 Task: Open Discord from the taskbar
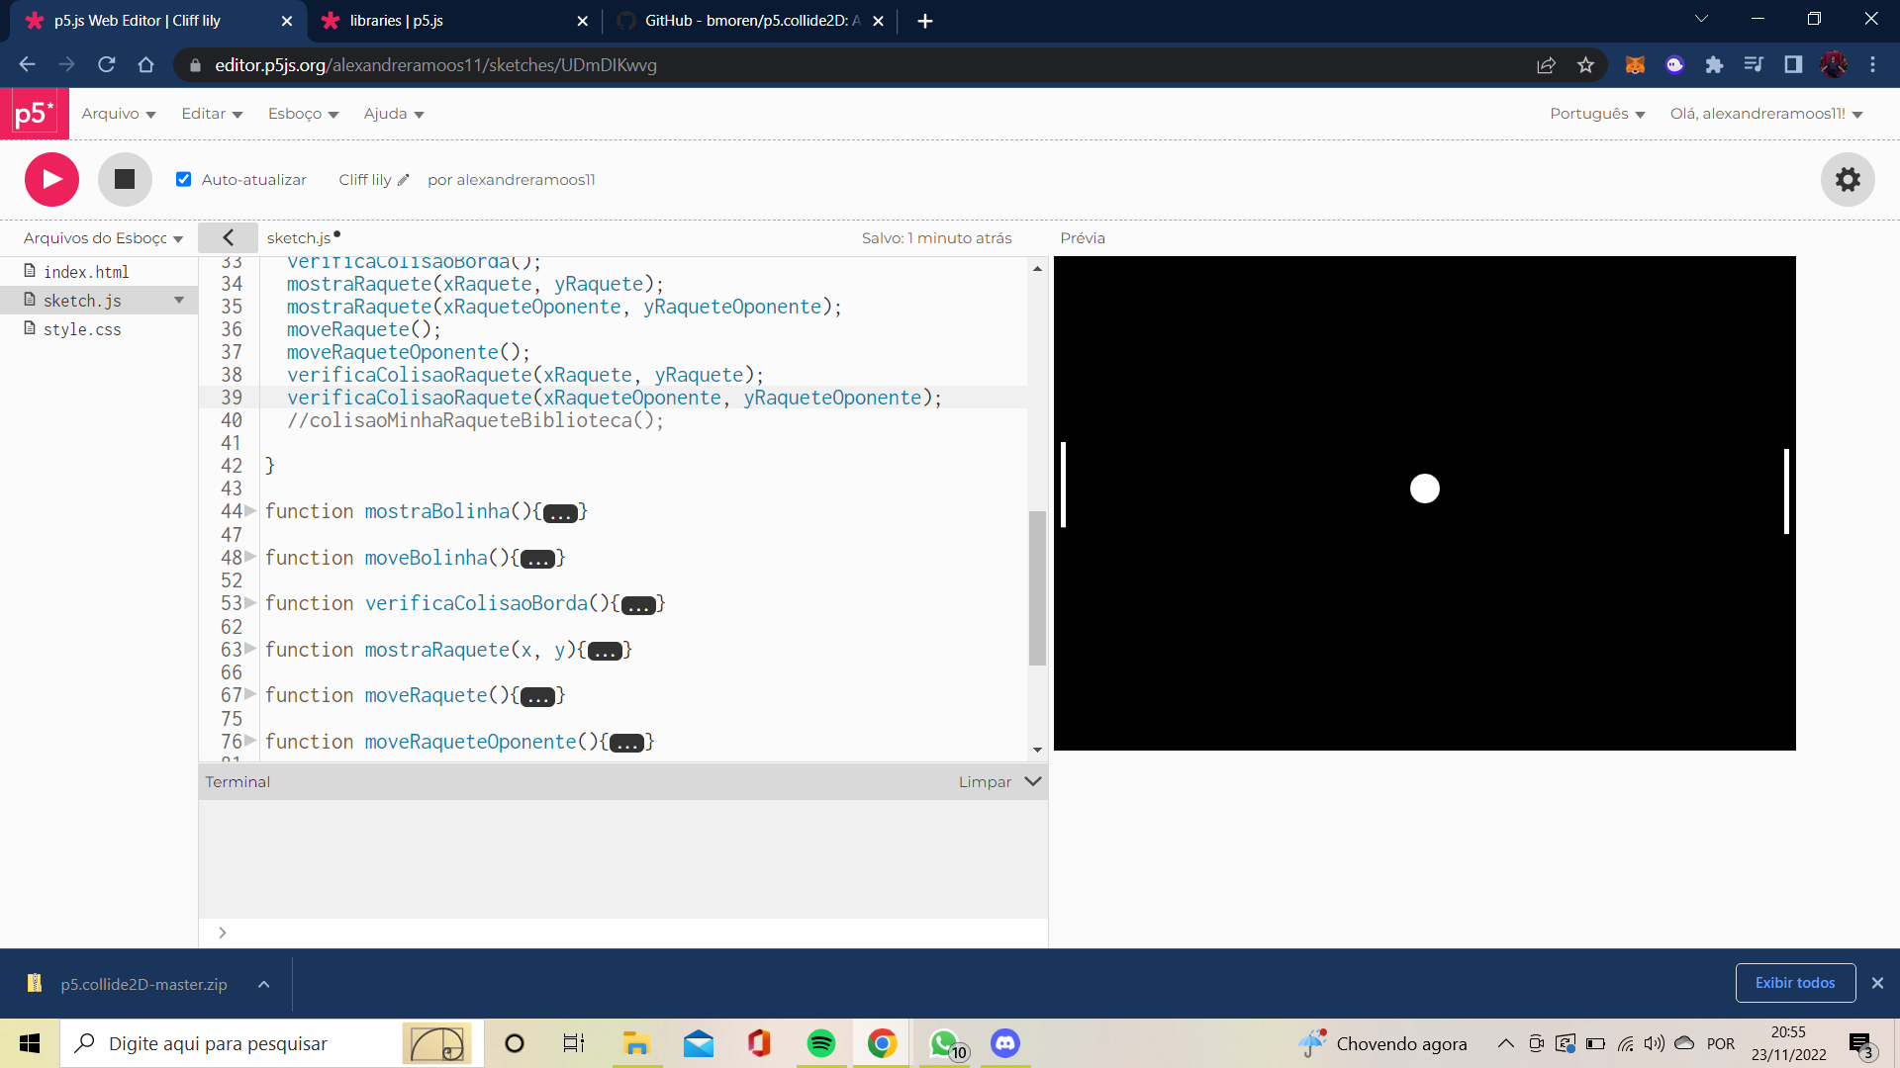click(1005, 1043)
